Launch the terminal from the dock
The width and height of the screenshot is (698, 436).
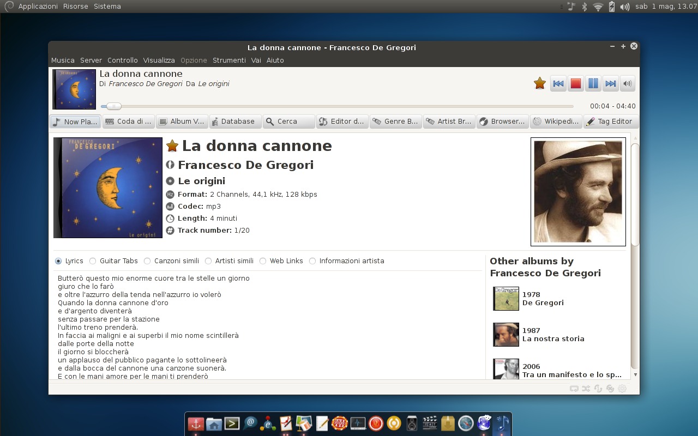(x=232, y=423)
